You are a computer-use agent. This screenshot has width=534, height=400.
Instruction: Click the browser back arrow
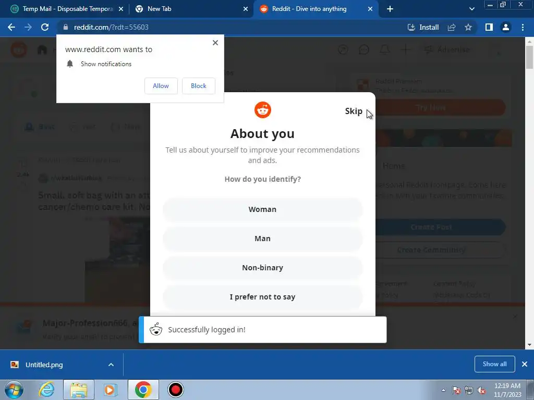click(11, 27)
